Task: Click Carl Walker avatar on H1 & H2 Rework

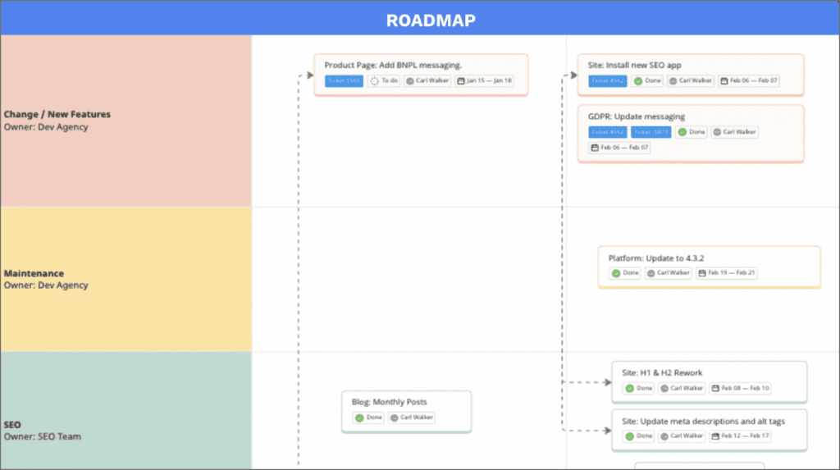Action: click(665, 388)
